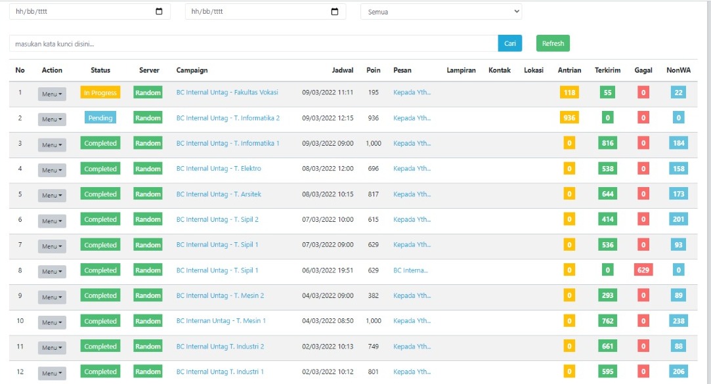Expand the Menu dropdown for row 12
The width and height of the screenshot is (711, 384).
pos(52,373)
